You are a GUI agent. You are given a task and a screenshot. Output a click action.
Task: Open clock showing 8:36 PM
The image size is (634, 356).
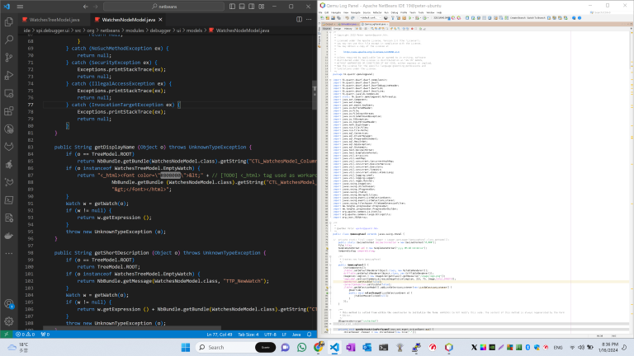pyautogui.click(x=610, y=347)
